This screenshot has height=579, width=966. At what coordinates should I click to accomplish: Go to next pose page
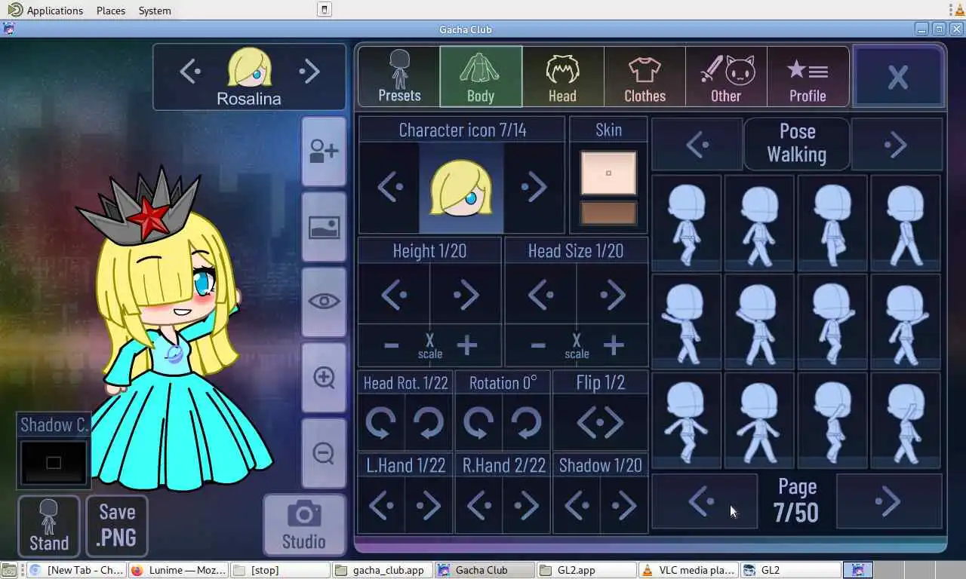pyautogui.click(x=889, y=501)
